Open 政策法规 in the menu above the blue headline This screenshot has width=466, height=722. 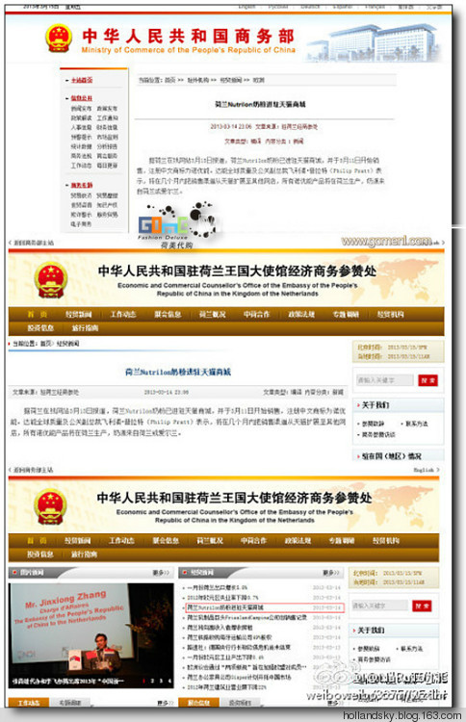click(x=301, y=315)
